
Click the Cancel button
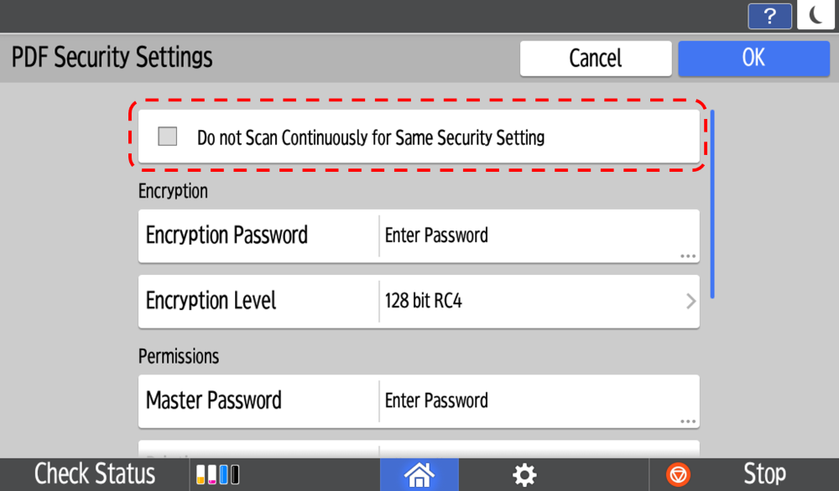[x=595, y=58]
